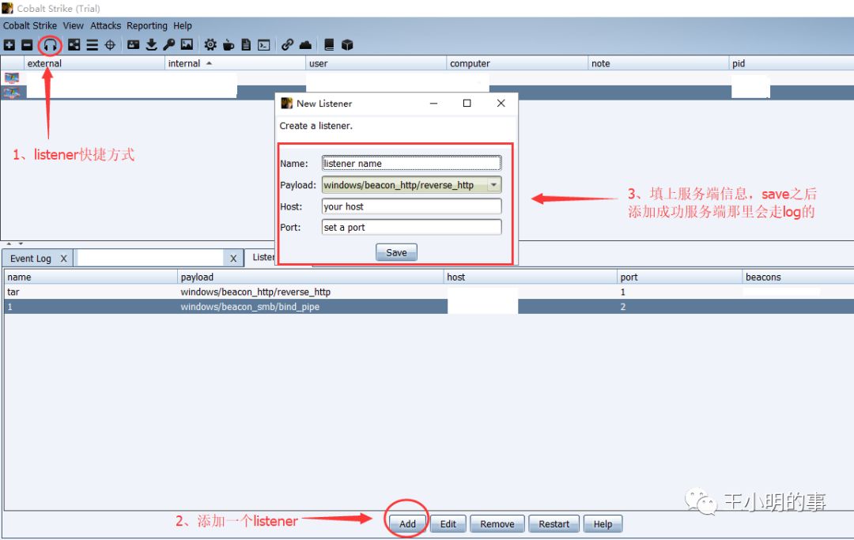Image resolution: width=854 pixels, height=540 pixels.
Task: Open screenshots via the picture icon
Action: point(187,45)
